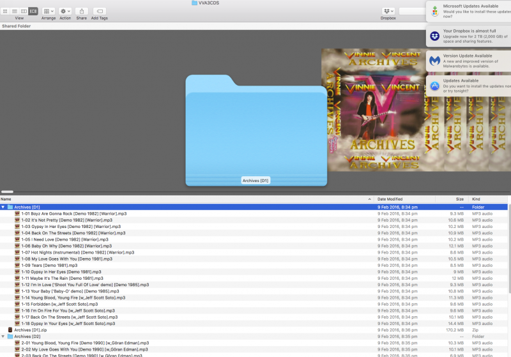Image resolution: width=511 pixels, height=357 pixels.
Task: Select the Archives [D1].zip file
Action: coord(30,330)
